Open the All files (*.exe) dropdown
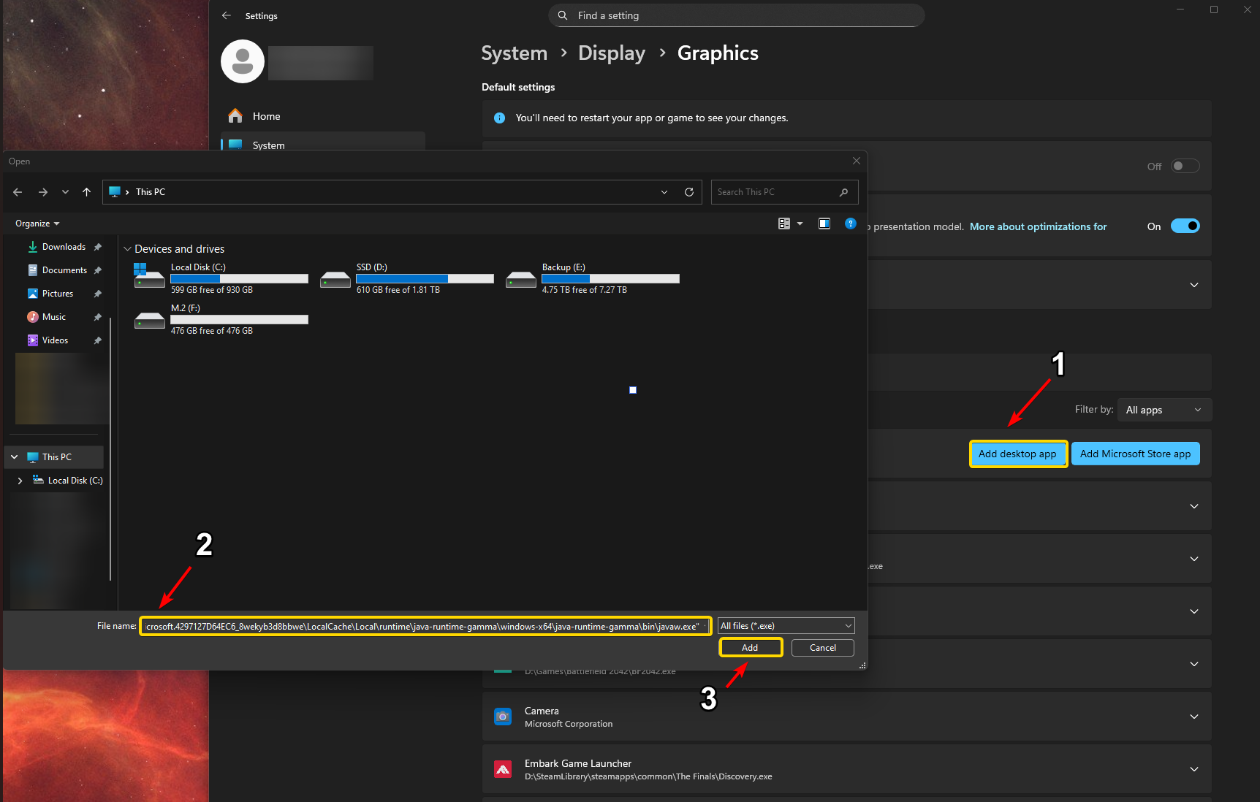 click(x=786, y=626)
